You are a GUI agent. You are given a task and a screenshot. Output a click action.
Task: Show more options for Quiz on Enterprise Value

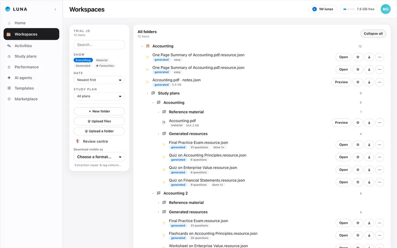379,170
